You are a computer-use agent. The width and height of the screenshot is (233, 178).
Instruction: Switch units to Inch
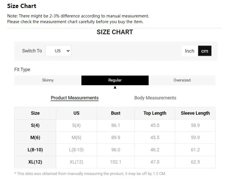[x=189, y=51]
